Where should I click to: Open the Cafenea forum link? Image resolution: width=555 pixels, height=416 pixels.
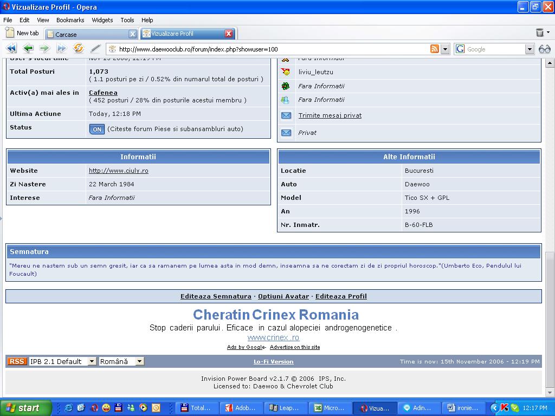point(103,93)
